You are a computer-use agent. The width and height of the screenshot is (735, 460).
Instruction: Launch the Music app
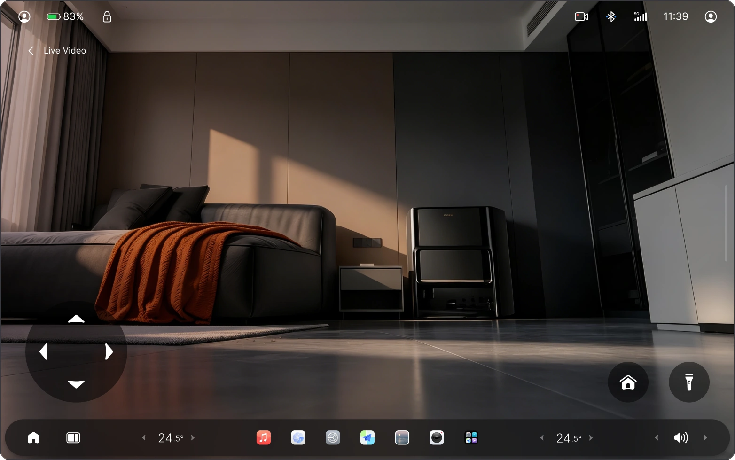[264, 438]
